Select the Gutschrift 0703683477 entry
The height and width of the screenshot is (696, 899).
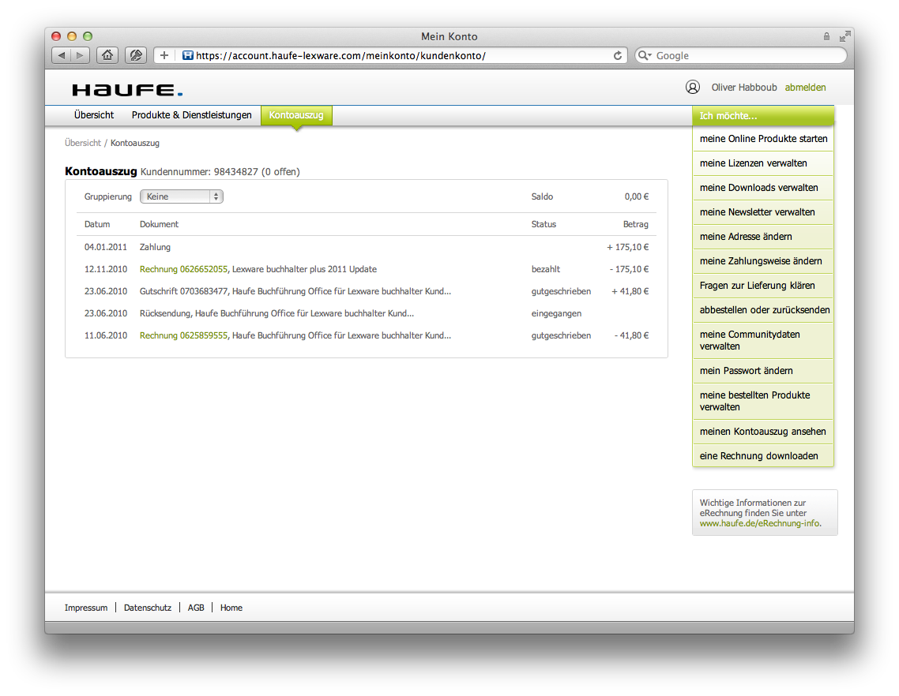pyautogui.click(x=367, y=291)
